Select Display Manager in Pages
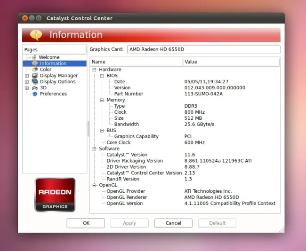The height and width of the screenshot is (251, 306). point(59,75)
